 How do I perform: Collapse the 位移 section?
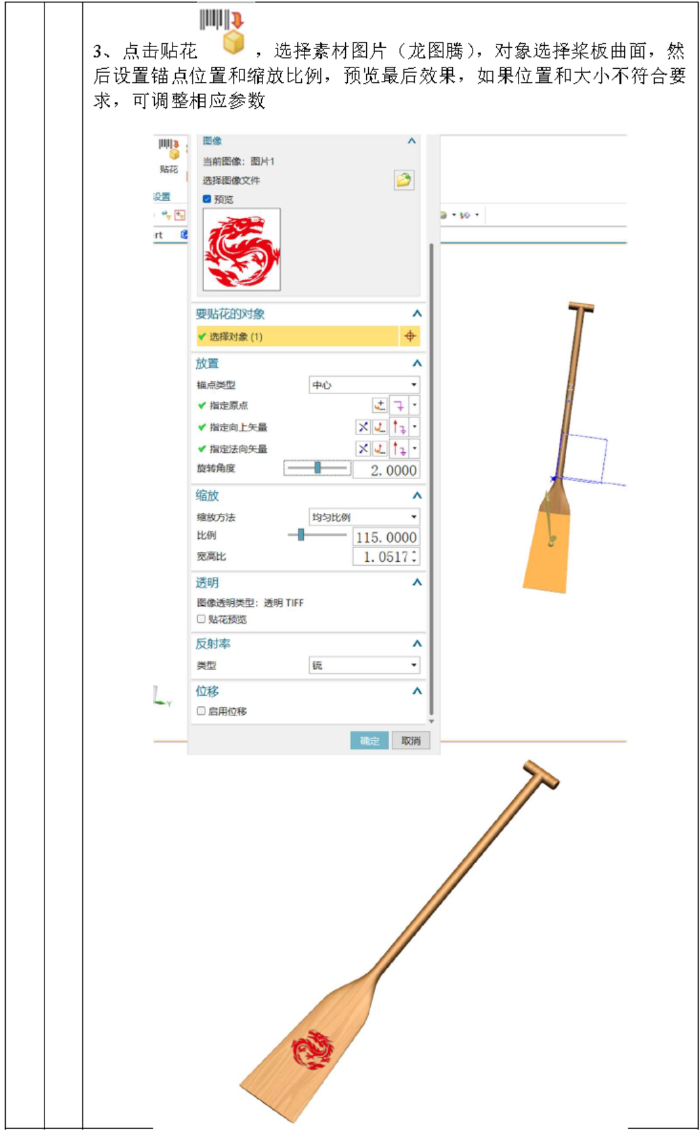click(417, 691)
